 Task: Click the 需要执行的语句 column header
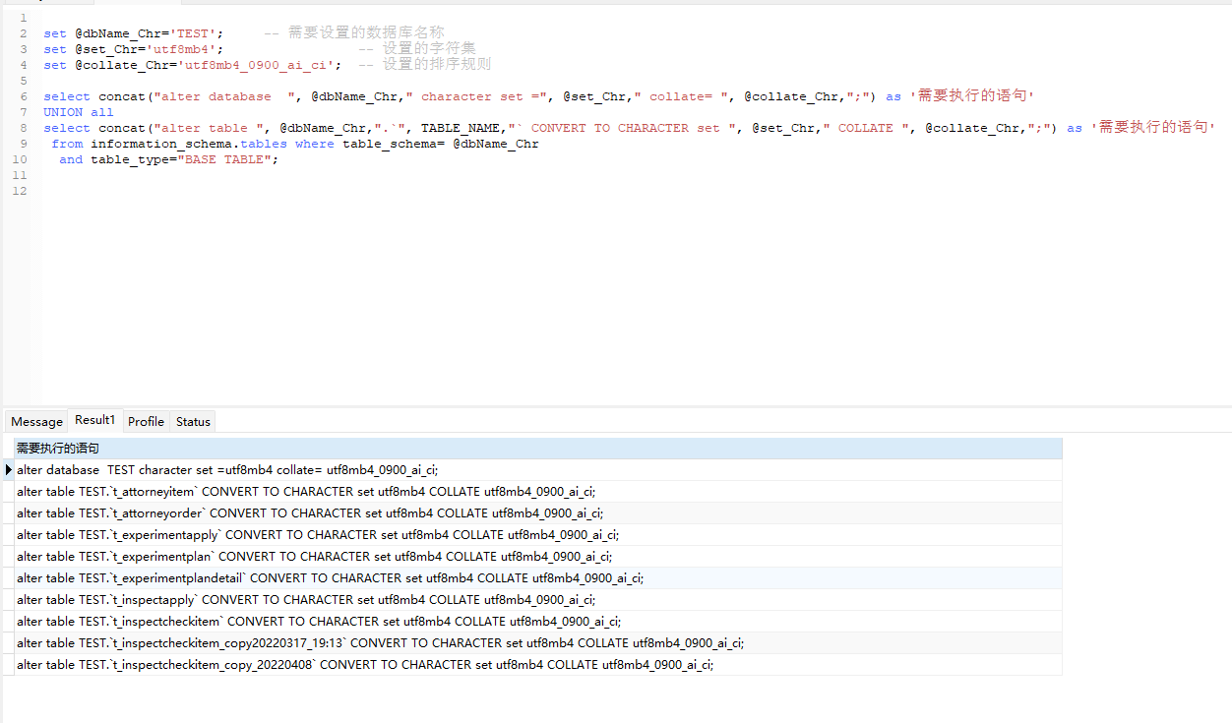(x=538, y=448)
